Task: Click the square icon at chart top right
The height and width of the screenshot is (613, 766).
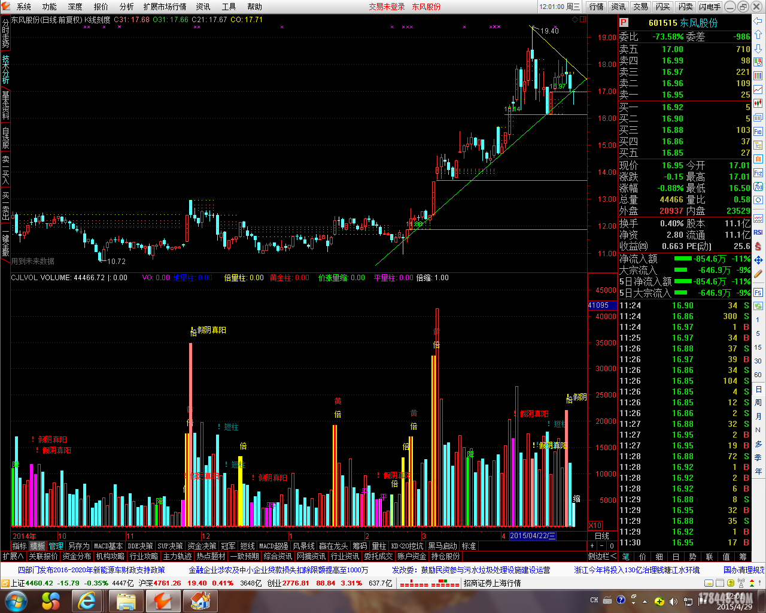Action: click(x=583, y=20)
